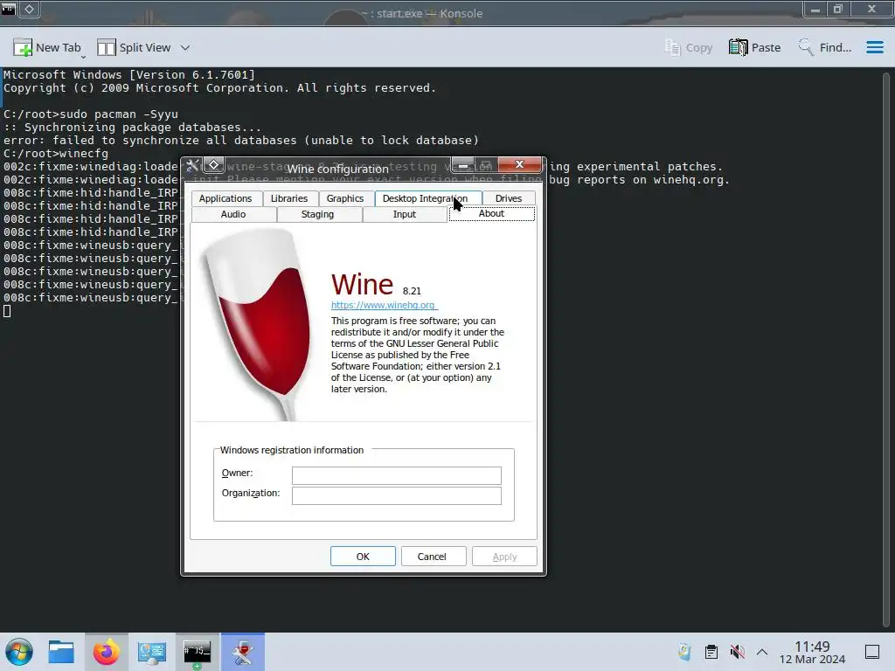The width and height of the screenshot is (895, 671).
Task: Click the Owner input field
Action: tap(397, 475)
